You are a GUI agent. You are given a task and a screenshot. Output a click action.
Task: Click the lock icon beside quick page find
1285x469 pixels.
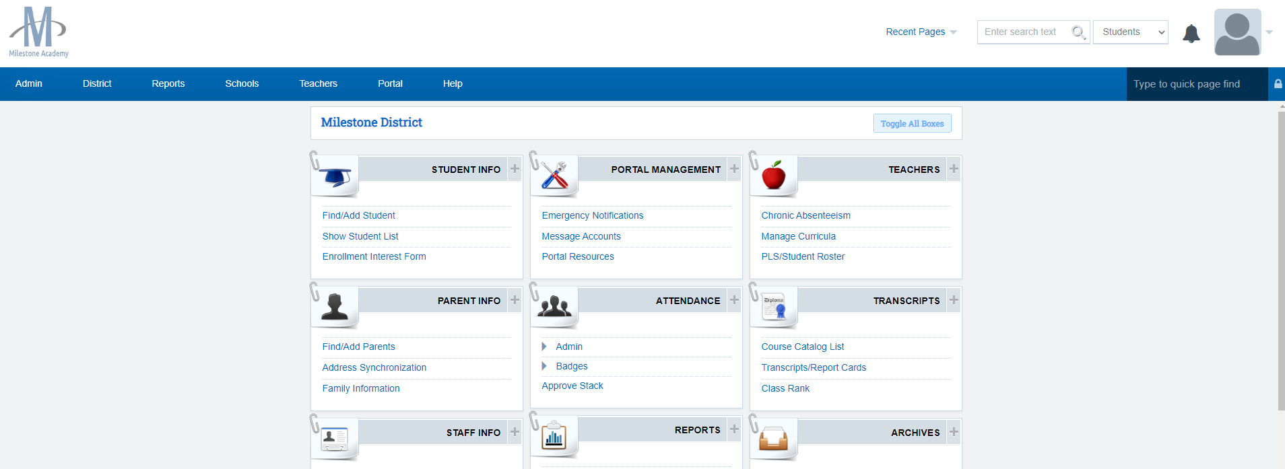pos(1278,84)
